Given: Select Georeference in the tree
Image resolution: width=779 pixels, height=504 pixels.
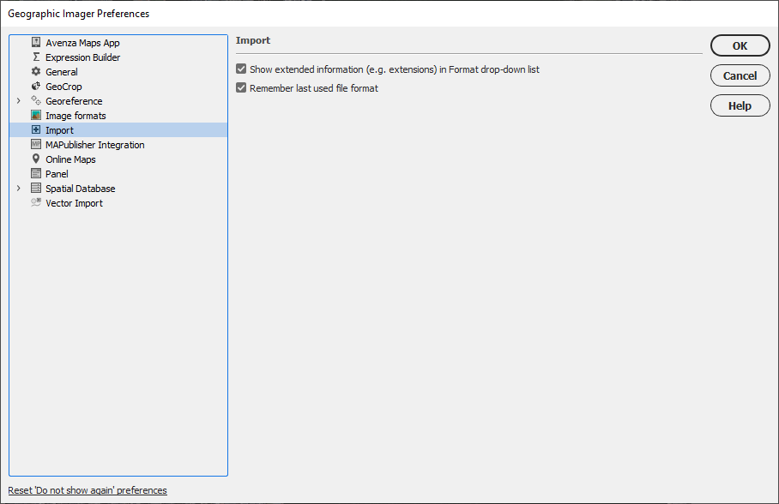Looking at the screenshot, I should [x=74, y=101].
